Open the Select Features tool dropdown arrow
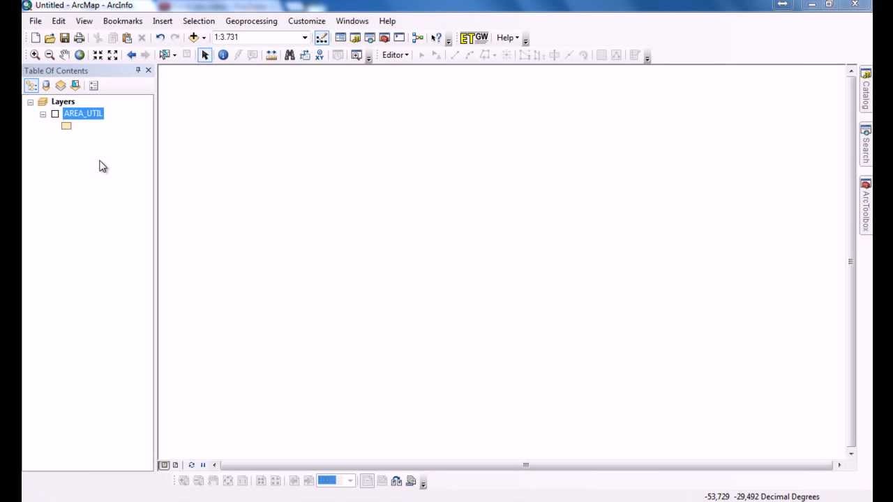Screen dimensions: 893x502 174,55
